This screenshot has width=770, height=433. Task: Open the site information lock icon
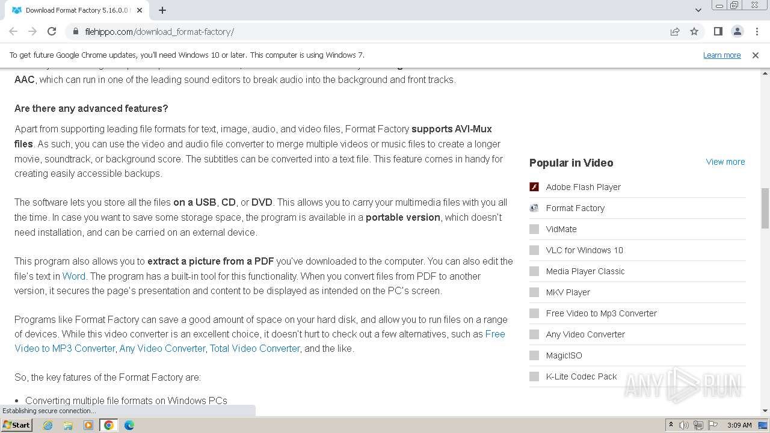(76, 32)
